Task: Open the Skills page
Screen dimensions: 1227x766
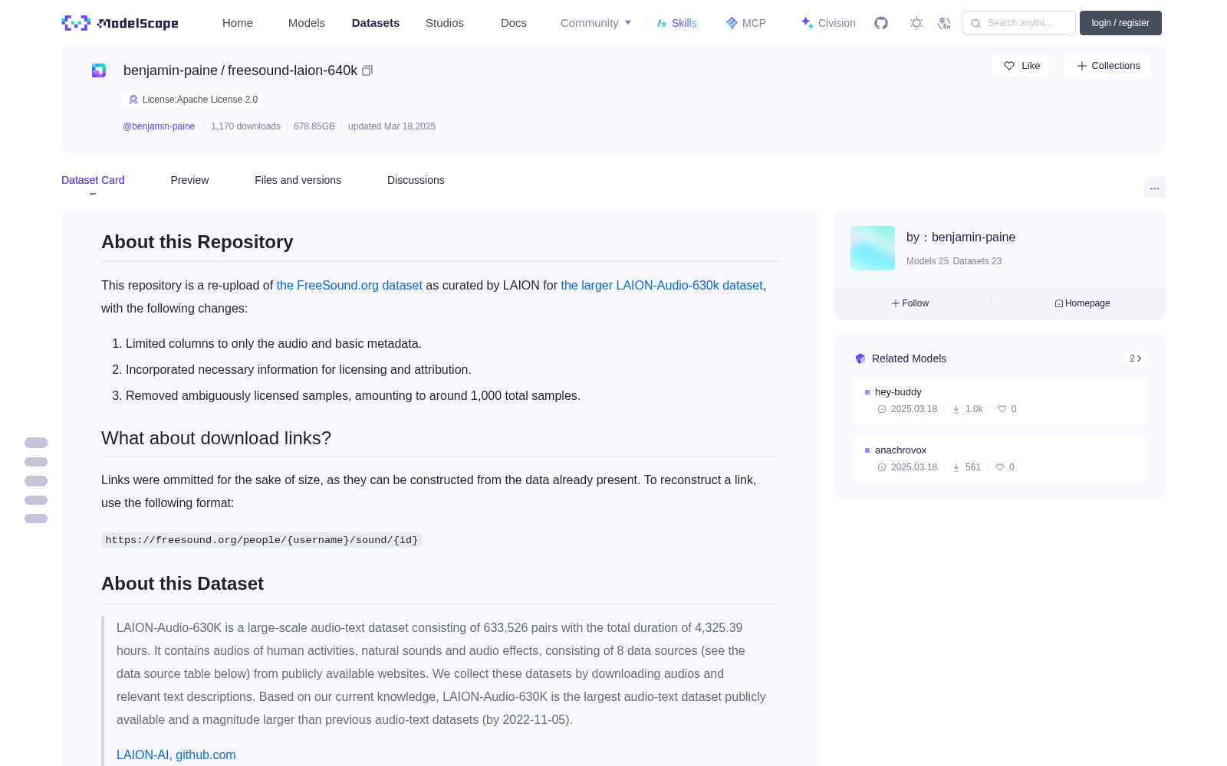Action: pos(676,23)
